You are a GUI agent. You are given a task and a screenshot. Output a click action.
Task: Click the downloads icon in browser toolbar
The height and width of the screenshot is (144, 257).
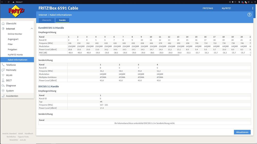coord(252,2)
